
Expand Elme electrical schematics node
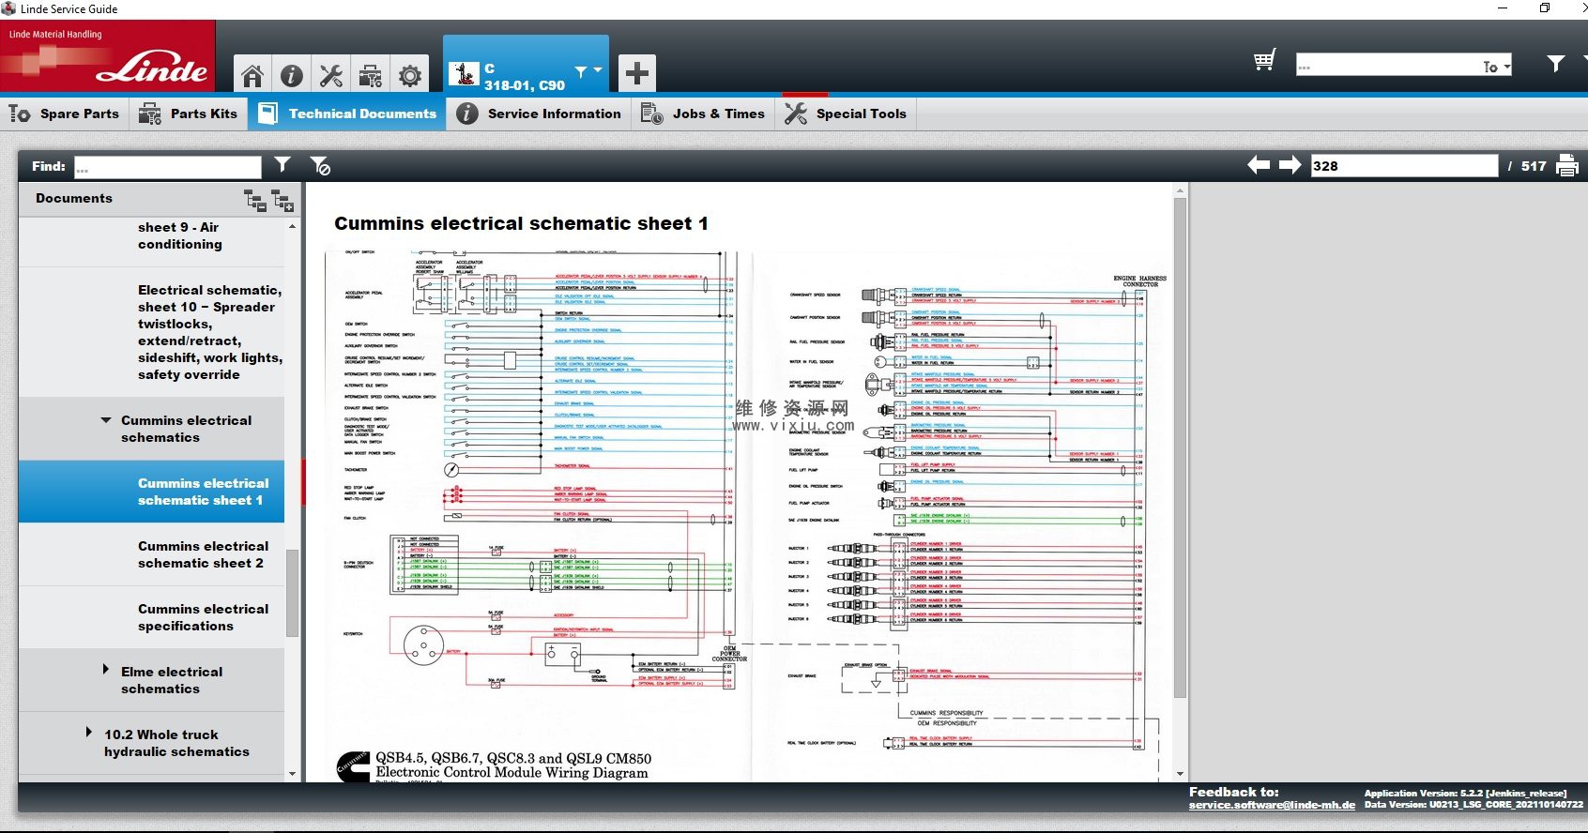(106, 670)
